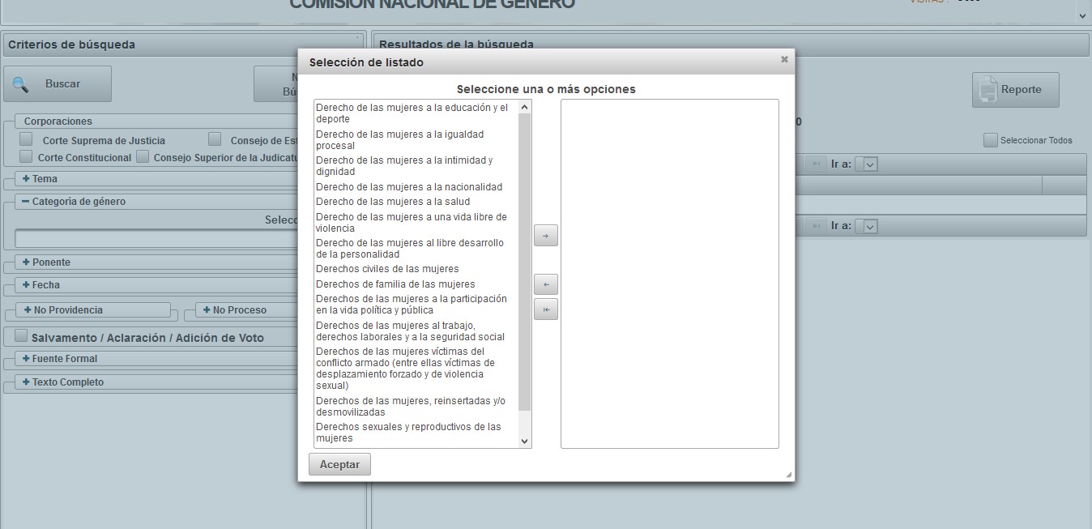Click the remove-all double left arrow button
This screenshot has width=1092, height=529.
pyautogui.click(x=545, y=309)
